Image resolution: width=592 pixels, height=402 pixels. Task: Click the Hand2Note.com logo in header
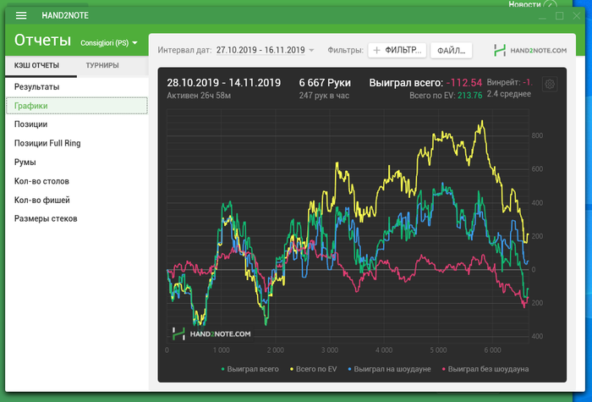point(530,50)
